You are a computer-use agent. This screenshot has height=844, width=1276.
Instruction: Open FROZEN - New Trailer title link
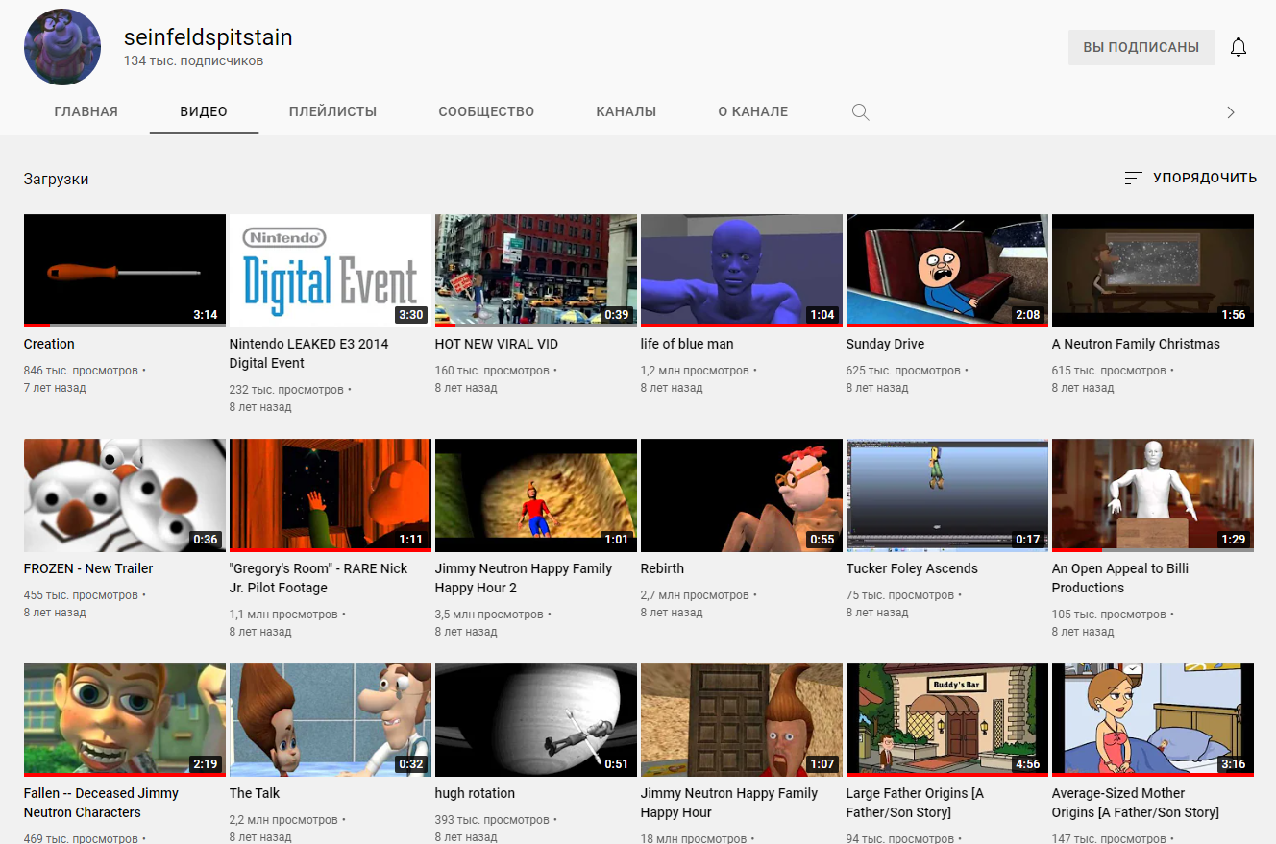point(88,568)
